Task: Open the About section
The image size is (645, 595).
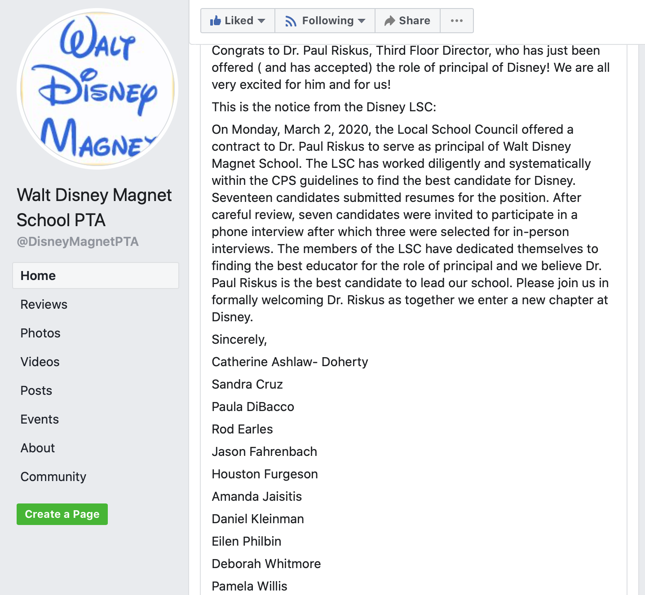Action: pos(38,448)
